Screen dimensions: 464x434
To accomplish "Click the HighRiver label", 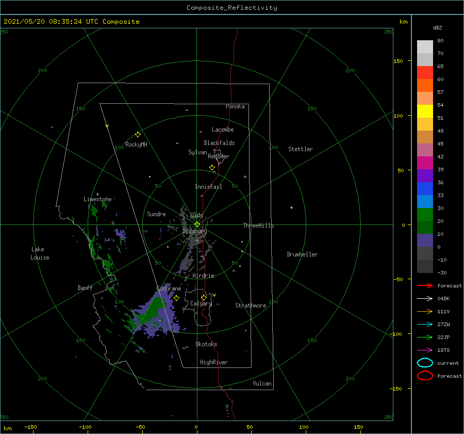I will (x=214, y=362).
